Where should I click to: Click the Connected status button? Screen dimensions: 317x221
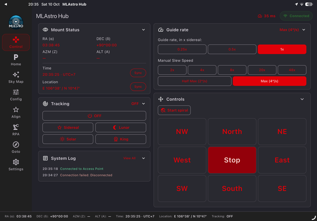tap(296, 16)
